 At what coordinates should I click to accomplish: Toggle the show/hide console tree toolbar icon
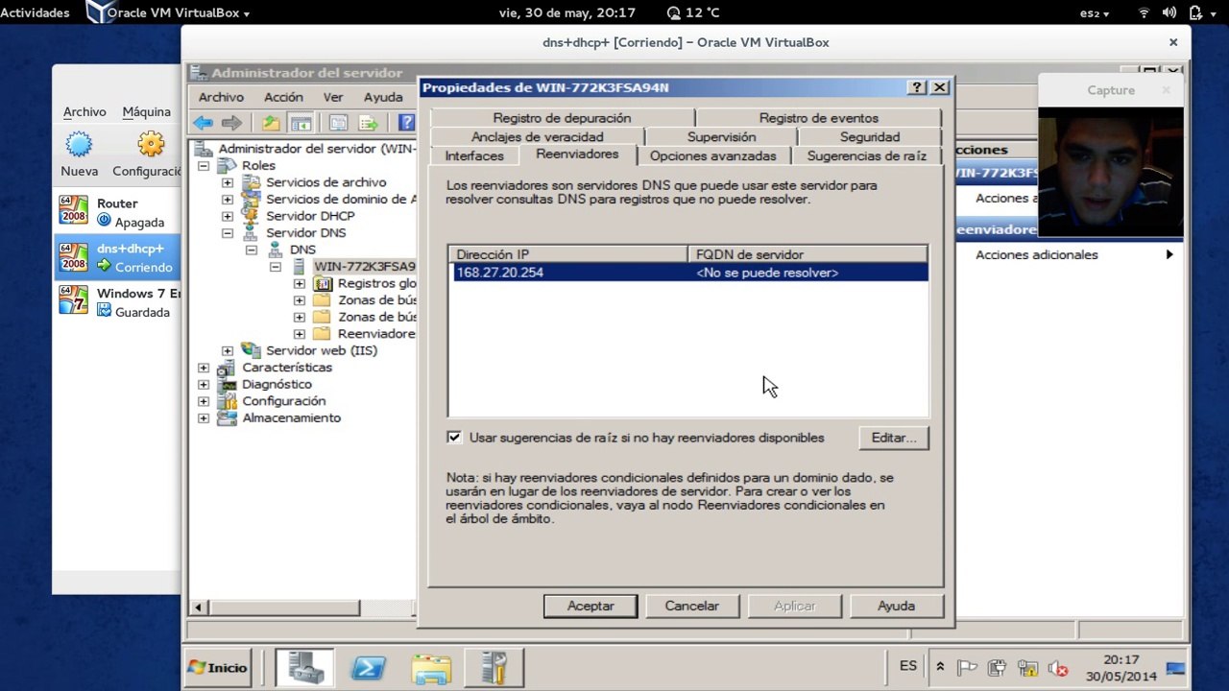pyautogui.click(x=301, y=123)
